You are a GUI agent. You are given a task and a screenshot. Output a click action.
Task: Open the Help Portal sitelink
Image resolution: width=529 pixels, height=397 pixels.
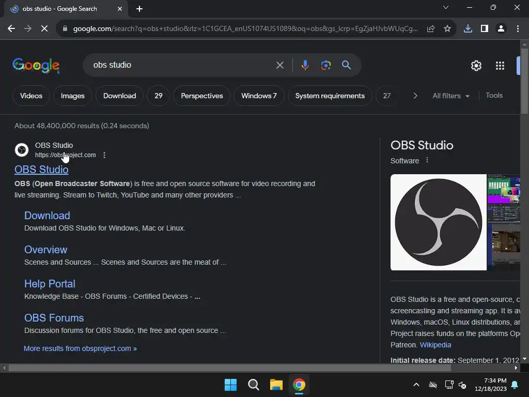pyautogui.click(x=50, y=284)
